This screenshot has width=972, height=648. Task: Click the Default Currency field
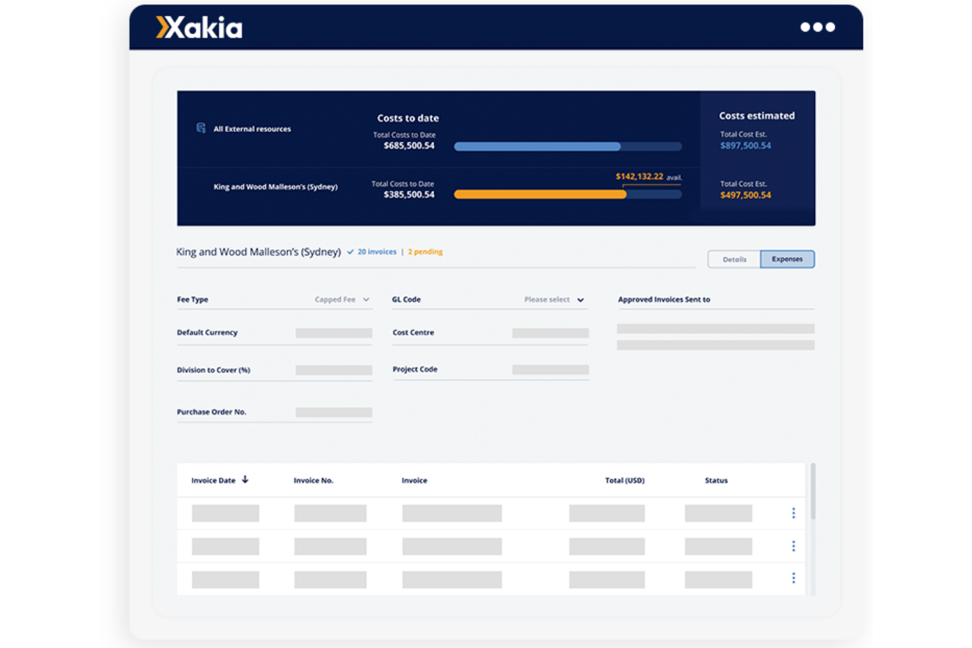point(334,333)
